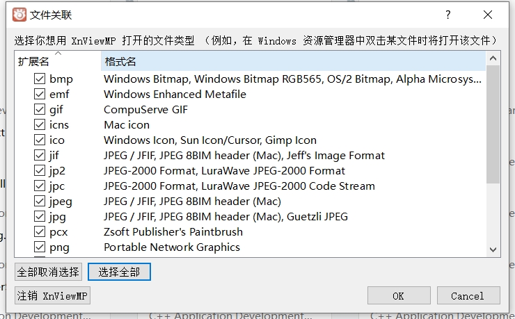Uncheck the jp2 format checkbox
The width and height of the screenshot is (515, 319).
tap(40, 171)
